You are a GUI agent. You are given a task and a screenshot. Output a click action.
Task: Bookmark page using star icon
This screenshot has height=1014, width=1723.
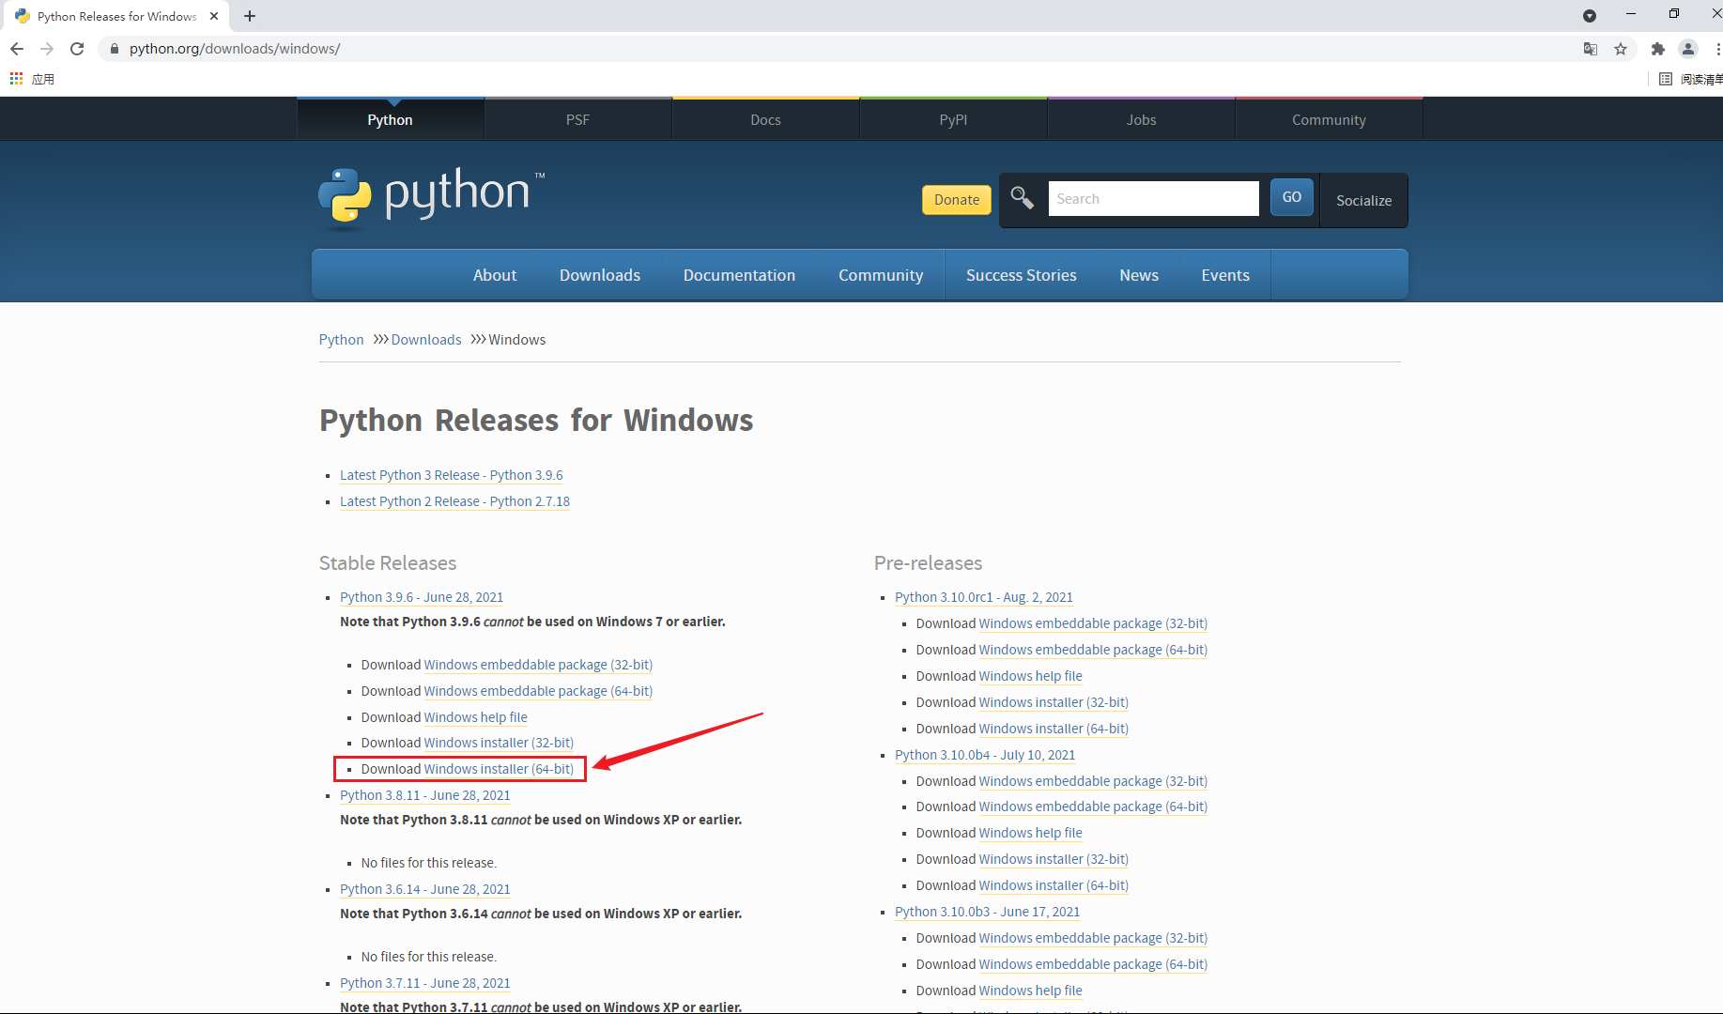click(x=1621, y=49)
